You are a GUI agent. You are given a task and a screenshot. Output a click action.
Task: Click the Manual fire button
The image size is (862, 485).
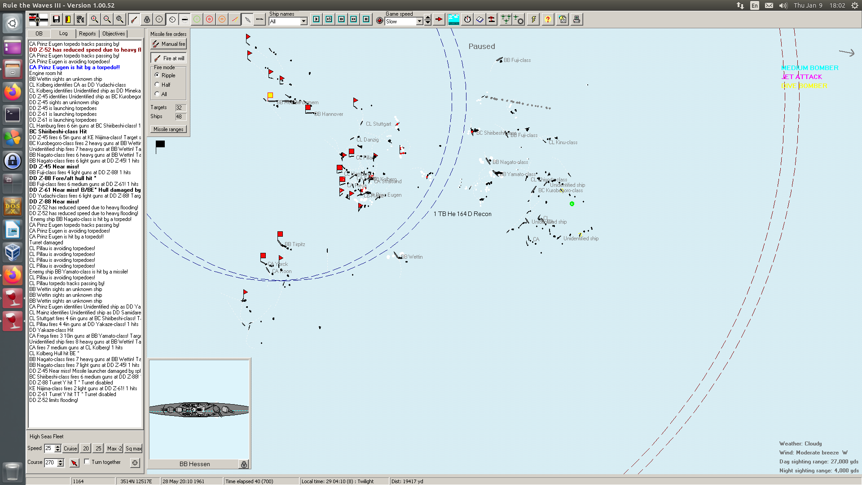pos(168,44)
